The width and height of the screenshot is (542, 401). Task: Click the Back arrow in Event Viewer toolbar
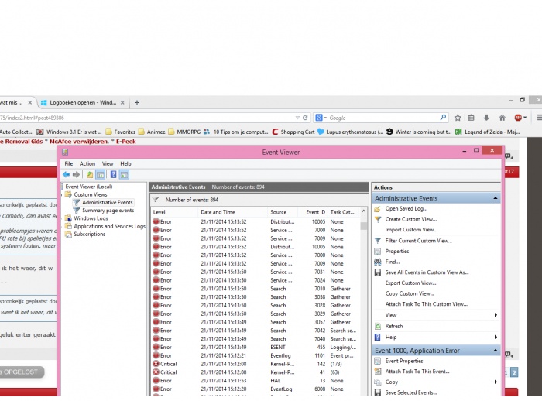point(66,175)
